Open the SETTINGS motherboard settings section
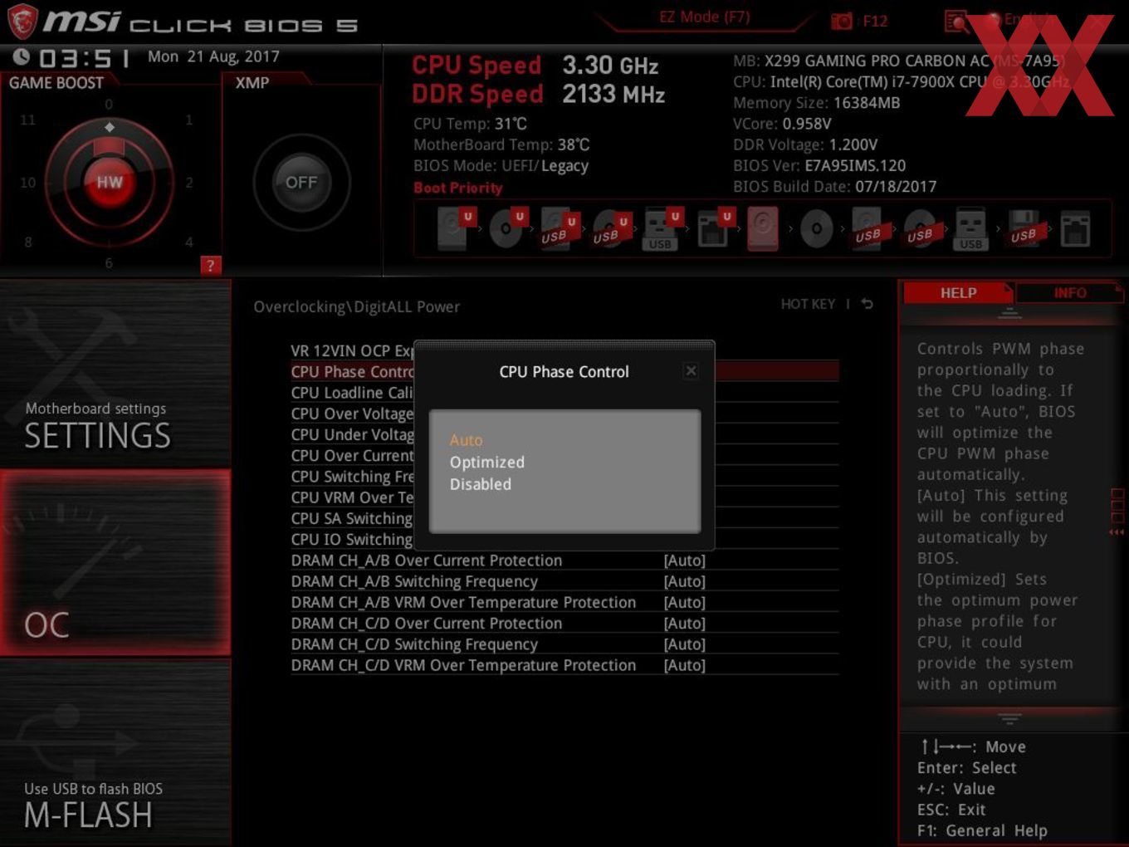Viewport: 1129px width, 847px height. point(115,374)
